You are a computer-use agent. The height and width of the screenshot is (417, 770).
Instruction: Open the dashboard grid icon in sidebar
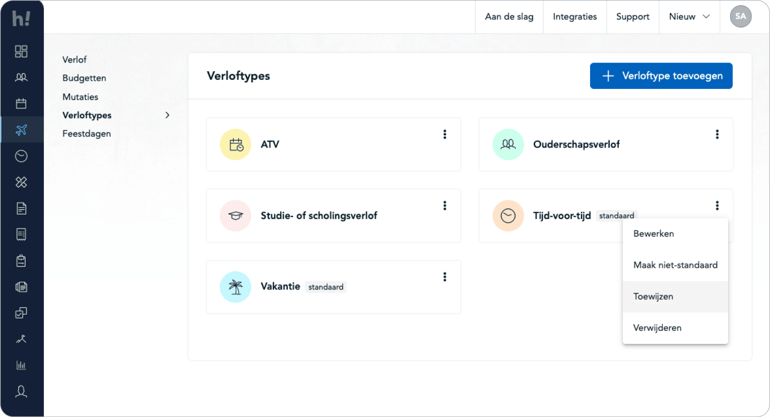tap(21, 51)
